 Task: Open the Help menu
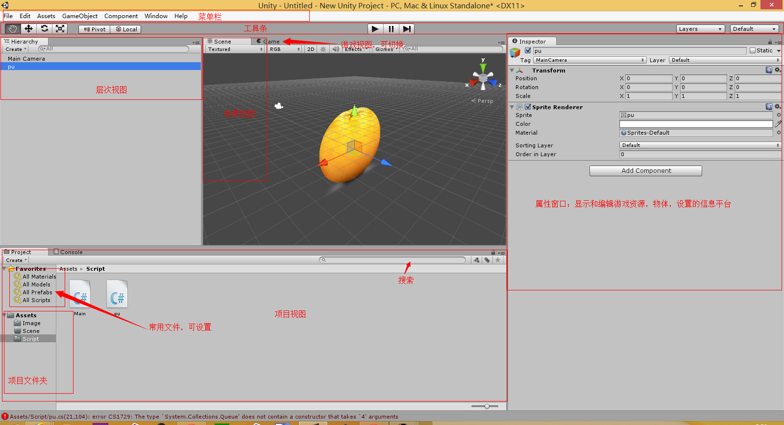181,16
